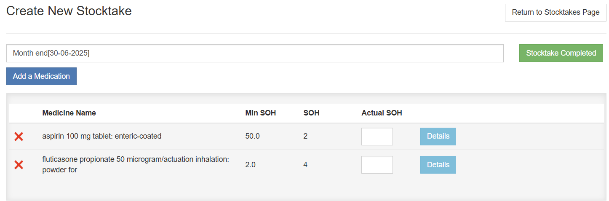
Task: Open Details for aspirin 100 mg tablet
Action: tap(438, 137)
